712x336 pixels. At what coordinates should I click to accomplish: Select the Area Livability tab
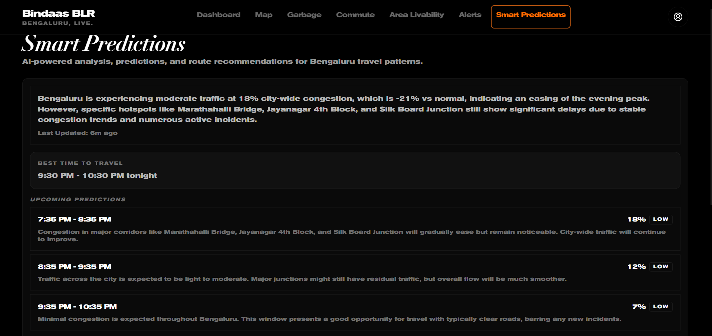417,15
